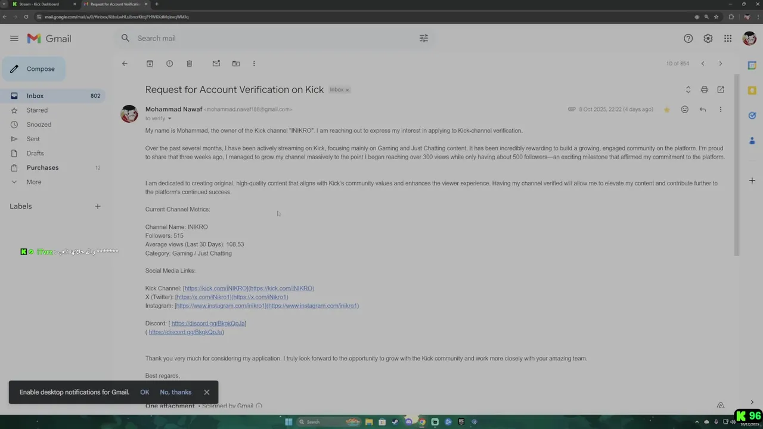Open Discord from taskbar

click(x=408, y=422)
